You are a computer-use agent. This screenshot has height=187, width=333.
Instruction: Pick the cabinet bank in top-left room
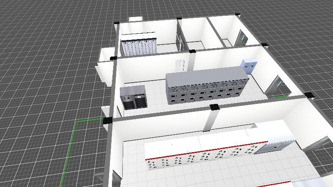[x=138, y=45]
